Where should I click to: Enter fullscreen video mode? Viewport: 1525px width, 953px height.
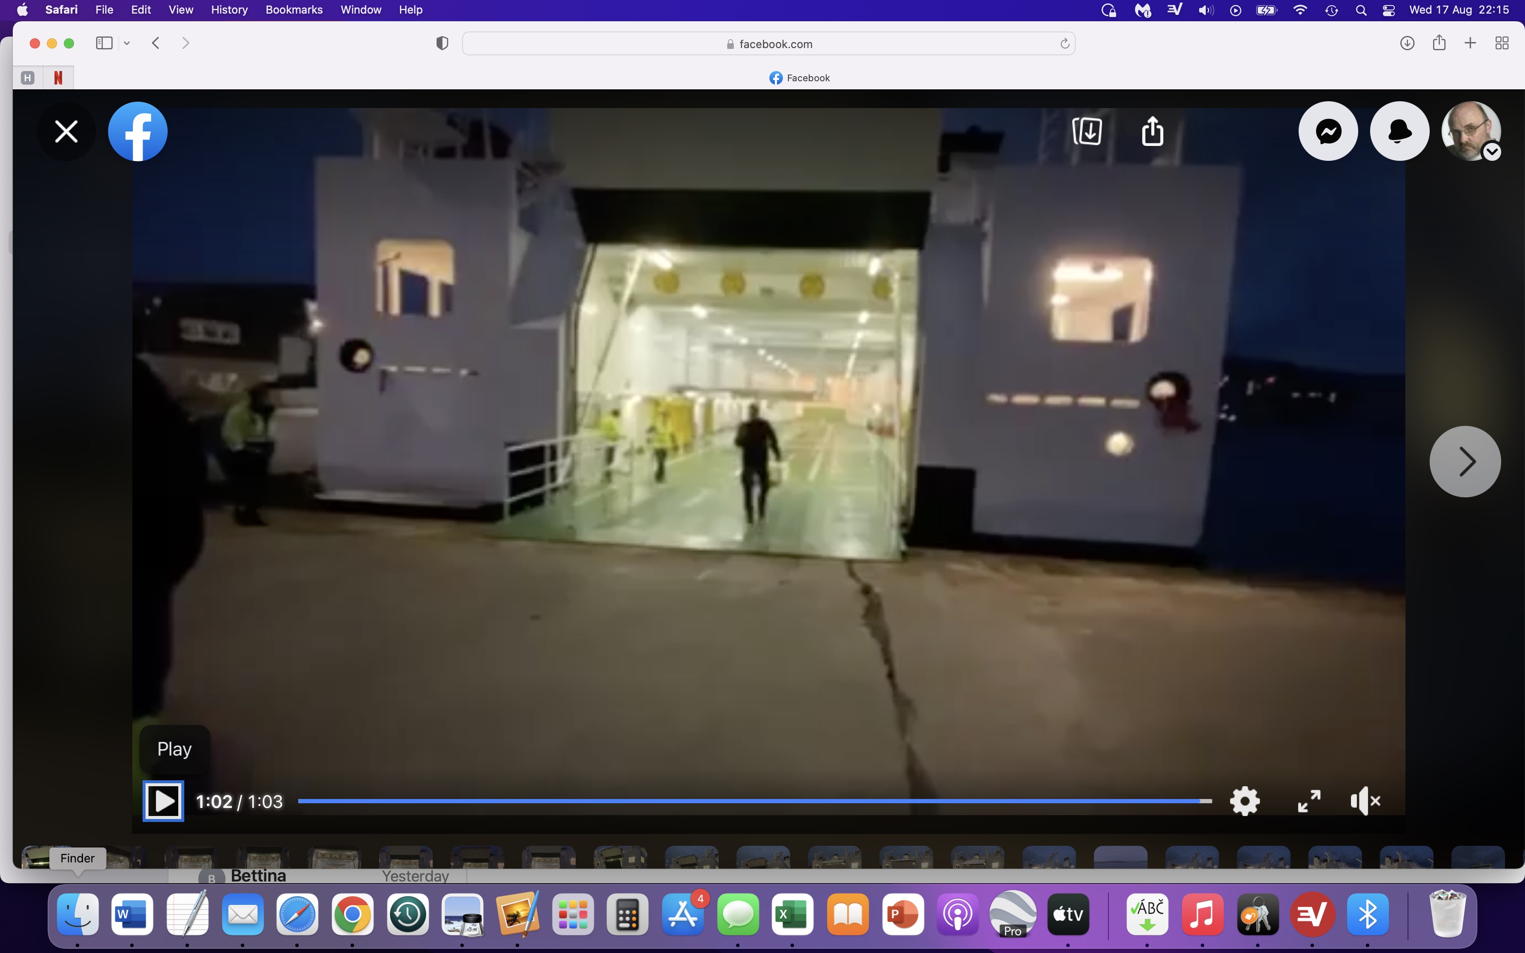tap(1309, 801)
